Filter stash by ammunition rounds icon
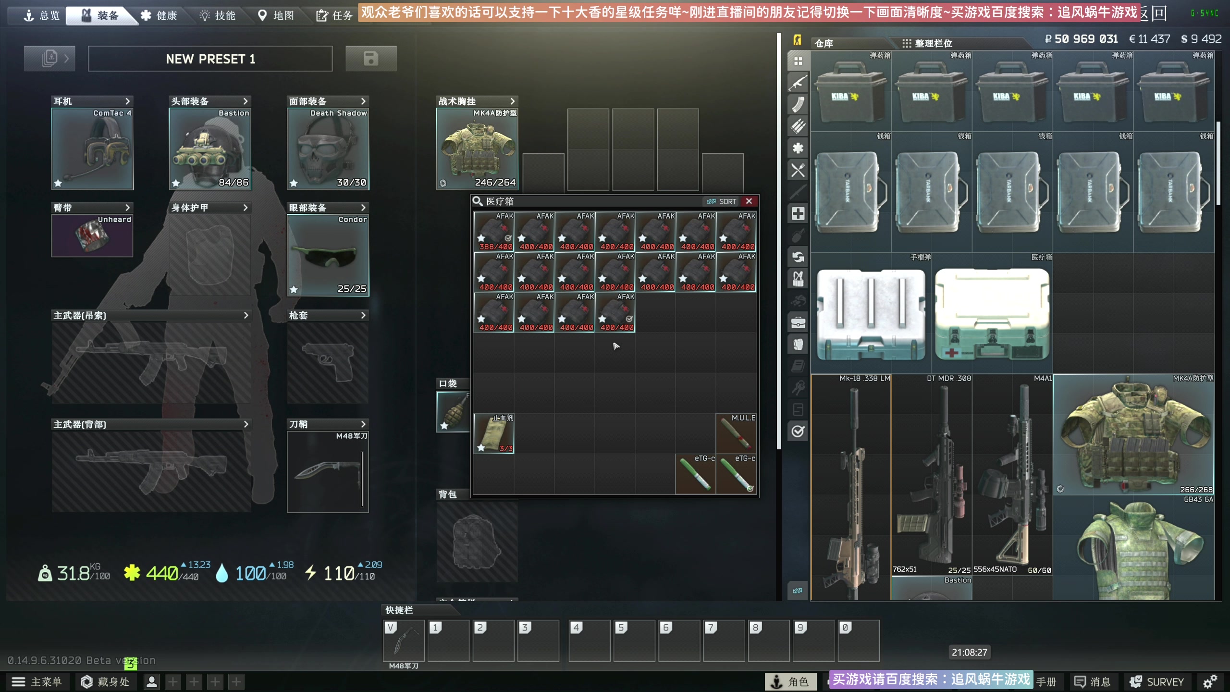Viewport: 1230px width, 692px height. point(798,126)
